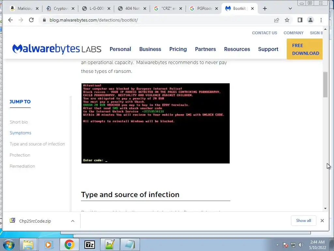Click the address bar URL field
This screenshot has height=251, width=334.
(158, 20)
